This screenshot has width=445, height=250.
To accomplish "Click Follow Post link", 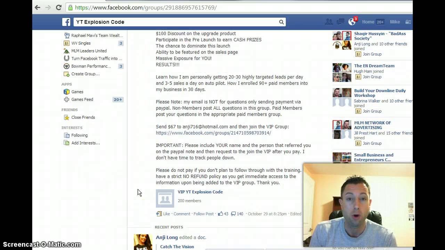I will 204,214.
